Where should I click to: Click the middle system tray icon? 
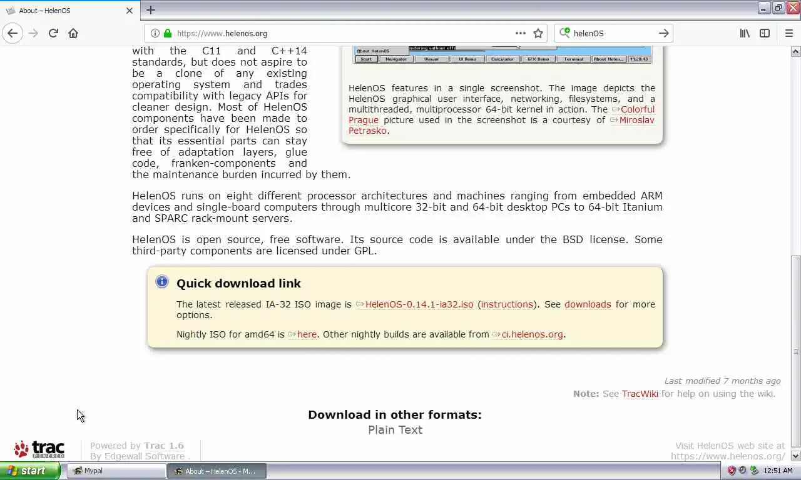coord(743,471)
